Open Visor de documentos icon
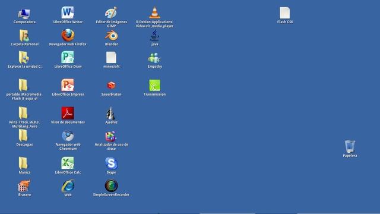This screenshot has width=380, height=214. [68, 113]
